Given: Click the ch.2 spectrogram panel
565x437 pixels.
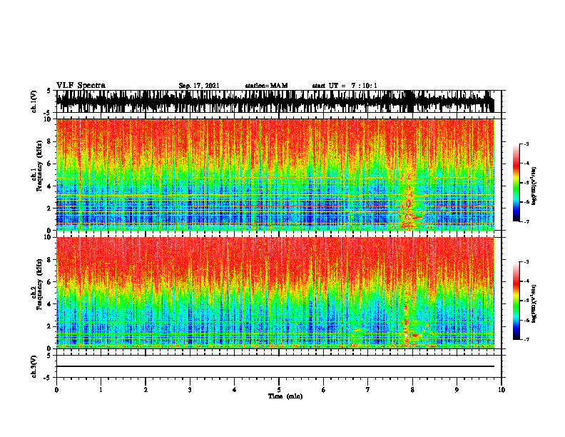Looking at the screenshot, I should click(275, 293).
